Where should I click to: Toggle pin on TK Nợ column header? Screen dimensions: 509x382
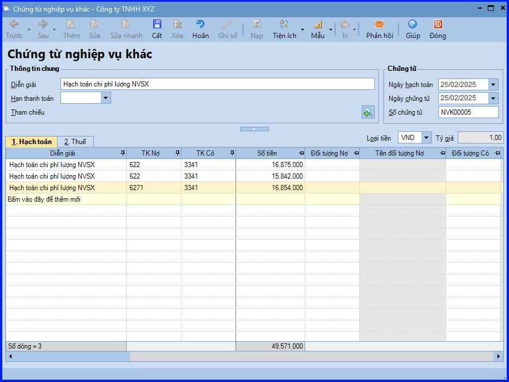(x=177, y=153)
